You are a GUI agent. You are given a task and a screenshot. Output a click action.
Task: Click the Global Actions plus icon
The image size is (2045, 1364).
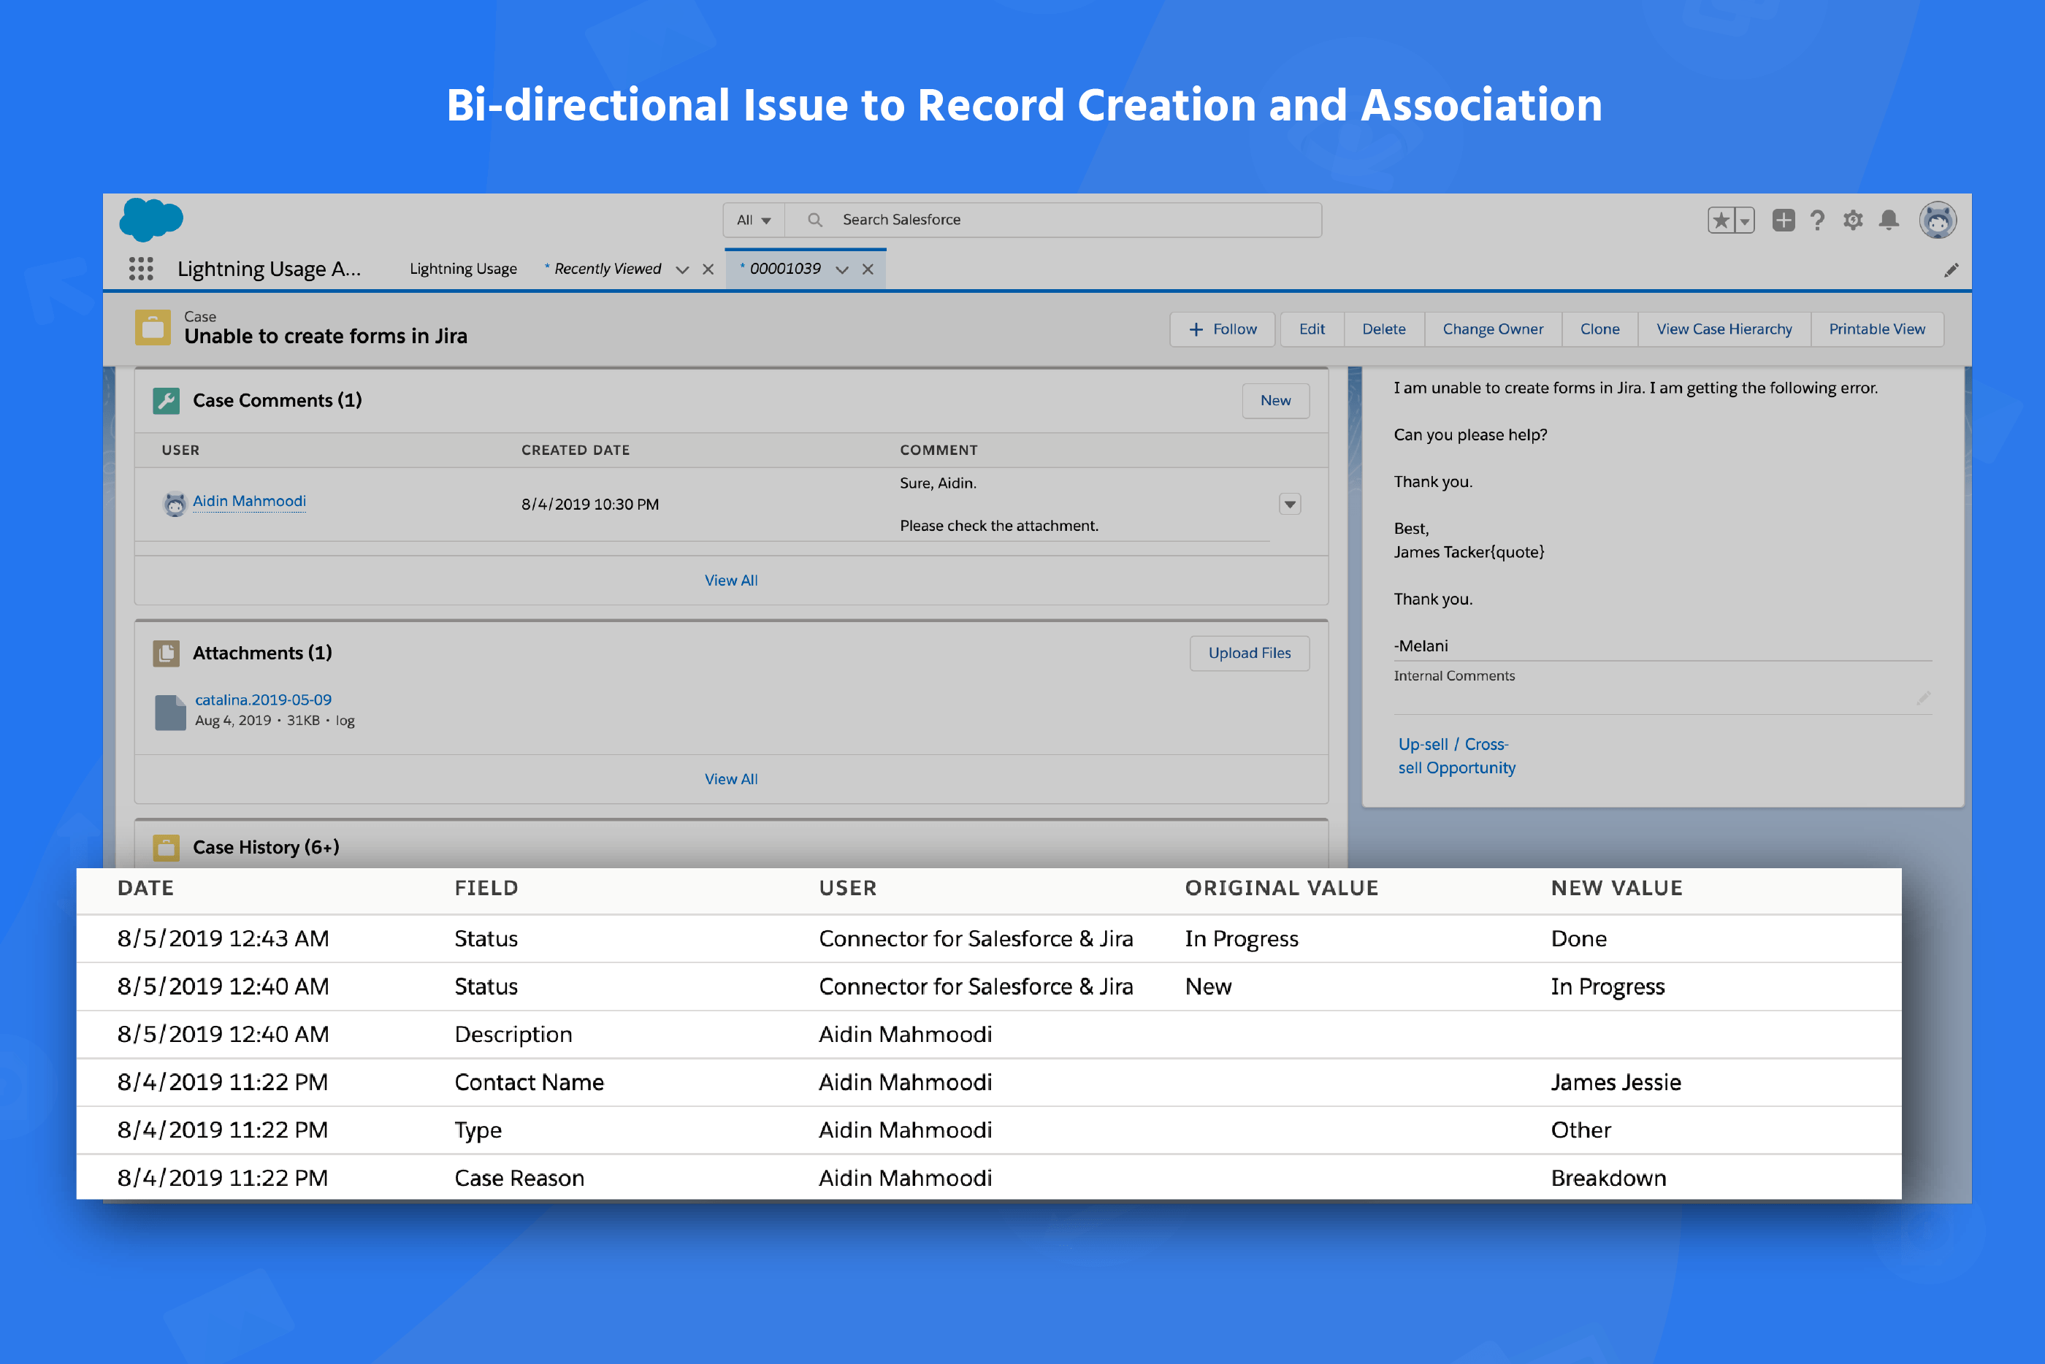click(x=1784, y=220)
